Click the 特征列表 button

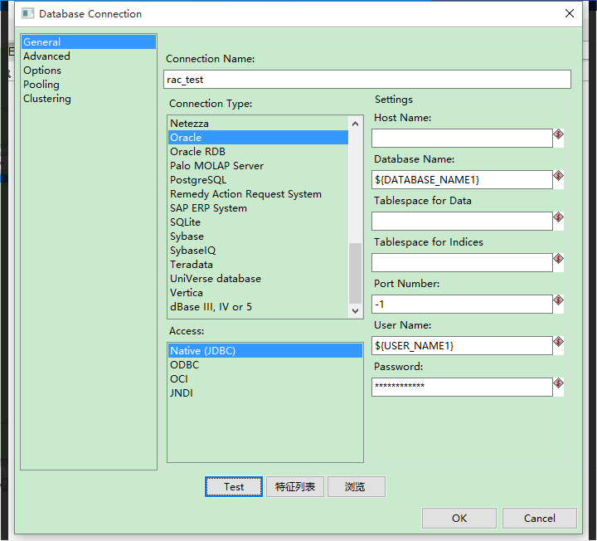click(x=295, y=486)
